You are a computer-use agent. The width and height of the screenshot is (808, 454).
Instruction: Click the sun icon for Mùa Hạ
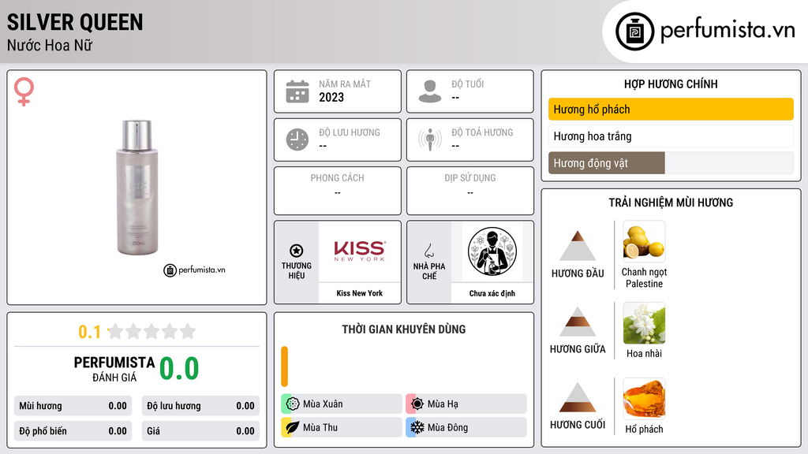tap(417, 404)
